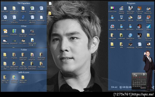Open the [0809xxFAN] Super Juni folder
The image size is (155, 97).
pos(41,57)
